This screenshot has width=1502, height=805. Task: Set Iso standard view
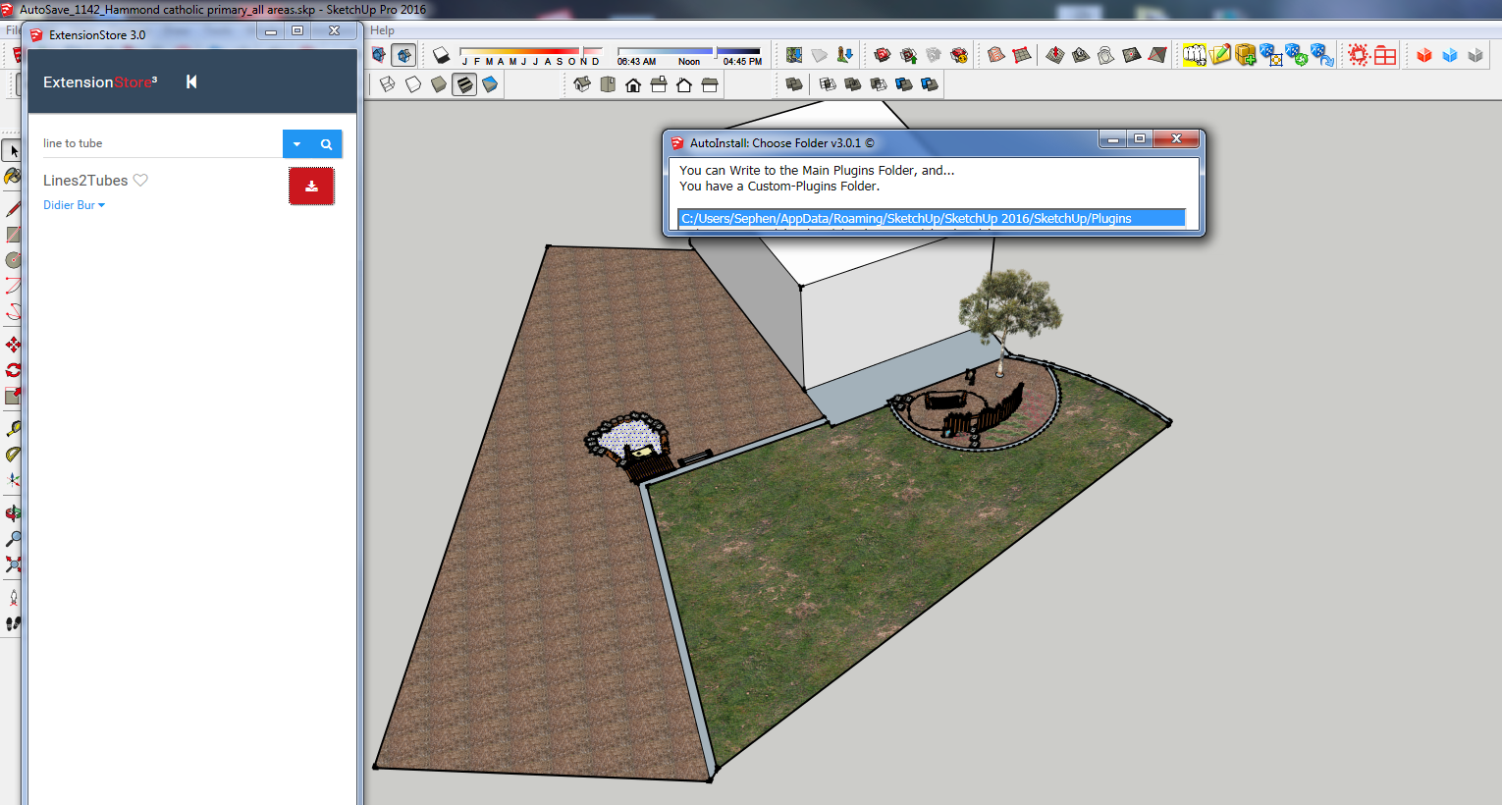point(582,84)
